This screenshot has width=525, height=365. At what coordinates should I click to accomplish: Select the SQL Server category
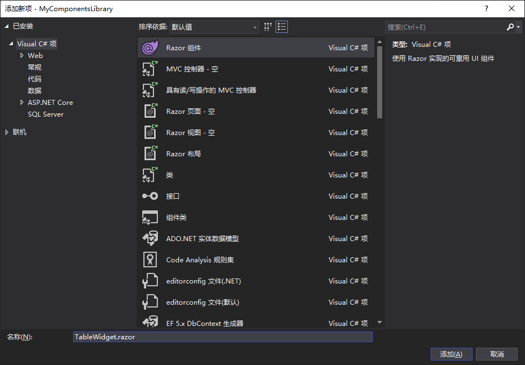tap(46, 114)
